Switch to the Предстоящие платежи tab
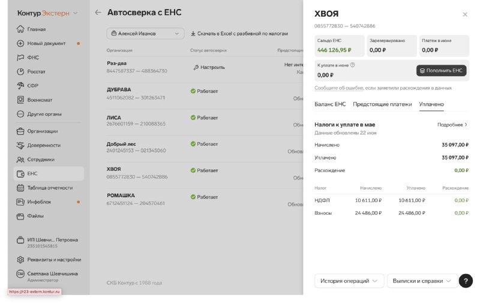480x304 pixels. click(382, 104)
